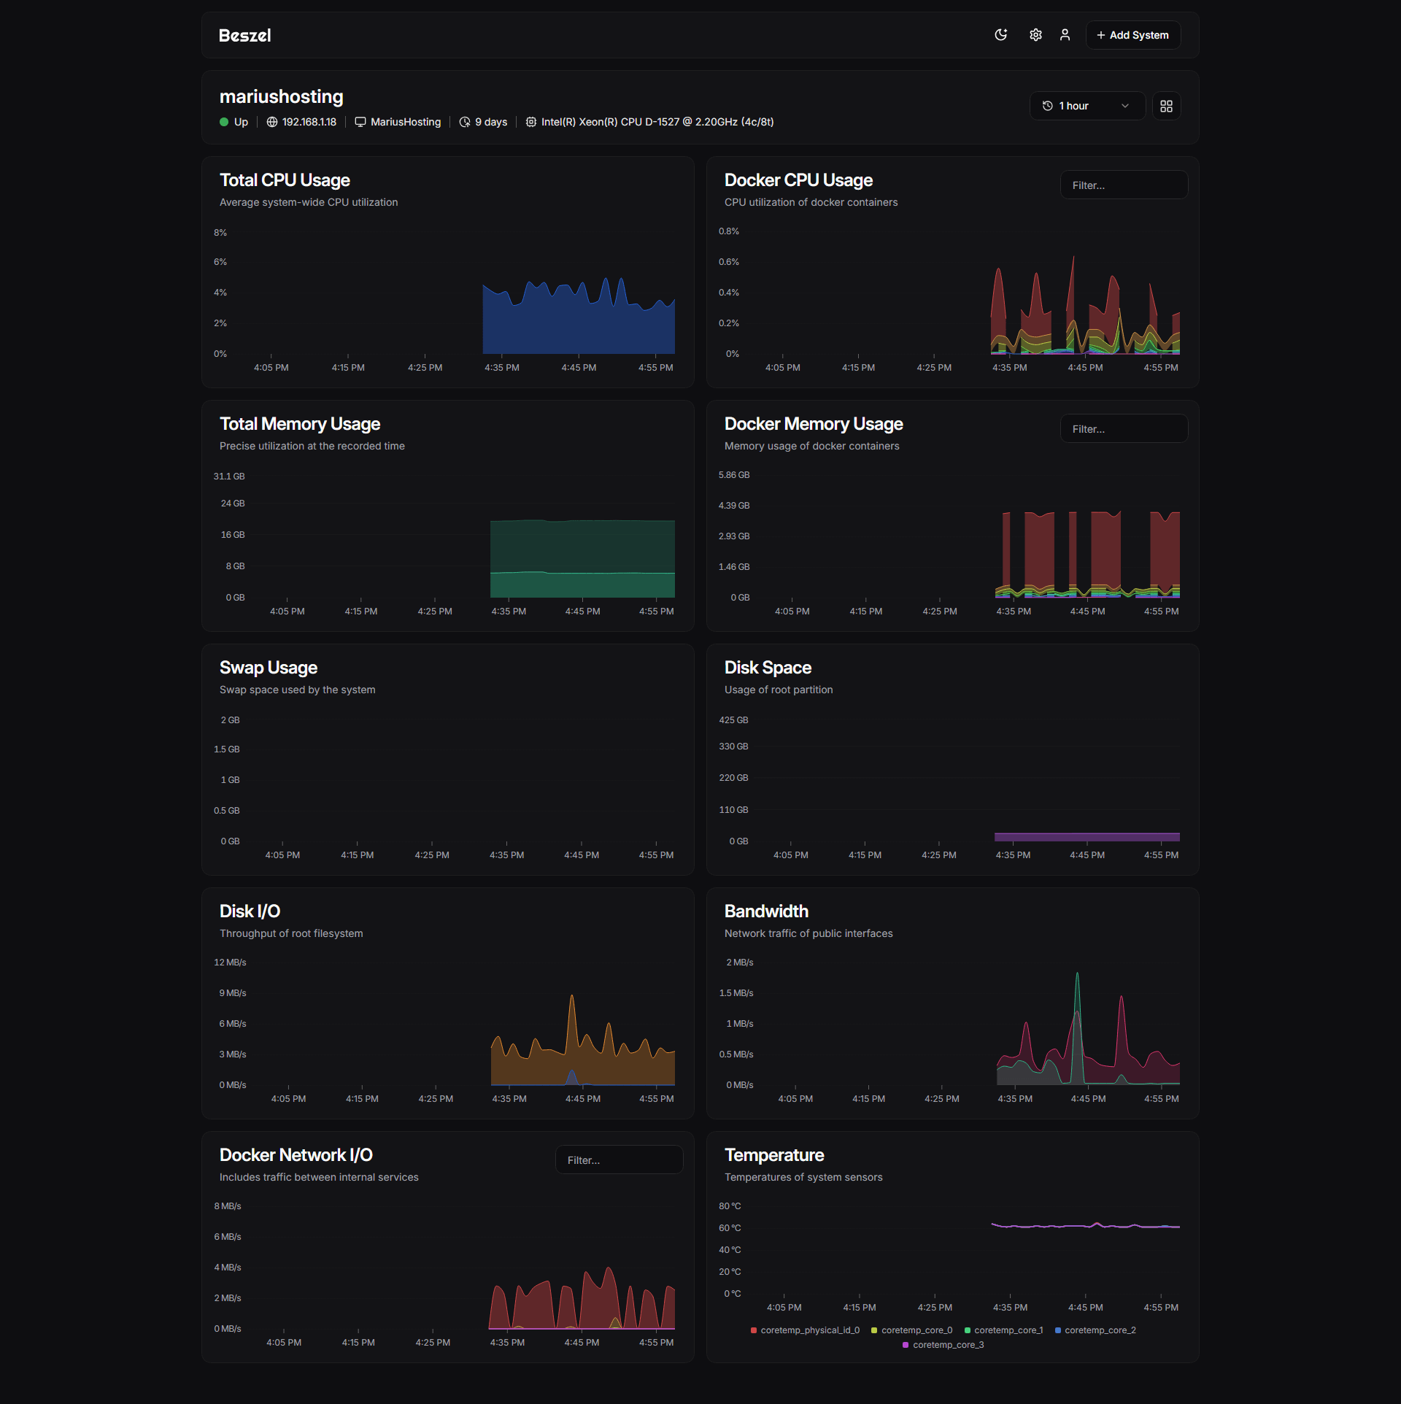Focus Docker Memory Usage filter field
This screenshot has height=1404, width=1401.
coord(1124,429)
